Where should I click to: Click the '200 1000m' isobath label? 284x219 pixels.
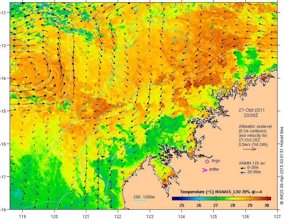(x=144, y=197)
